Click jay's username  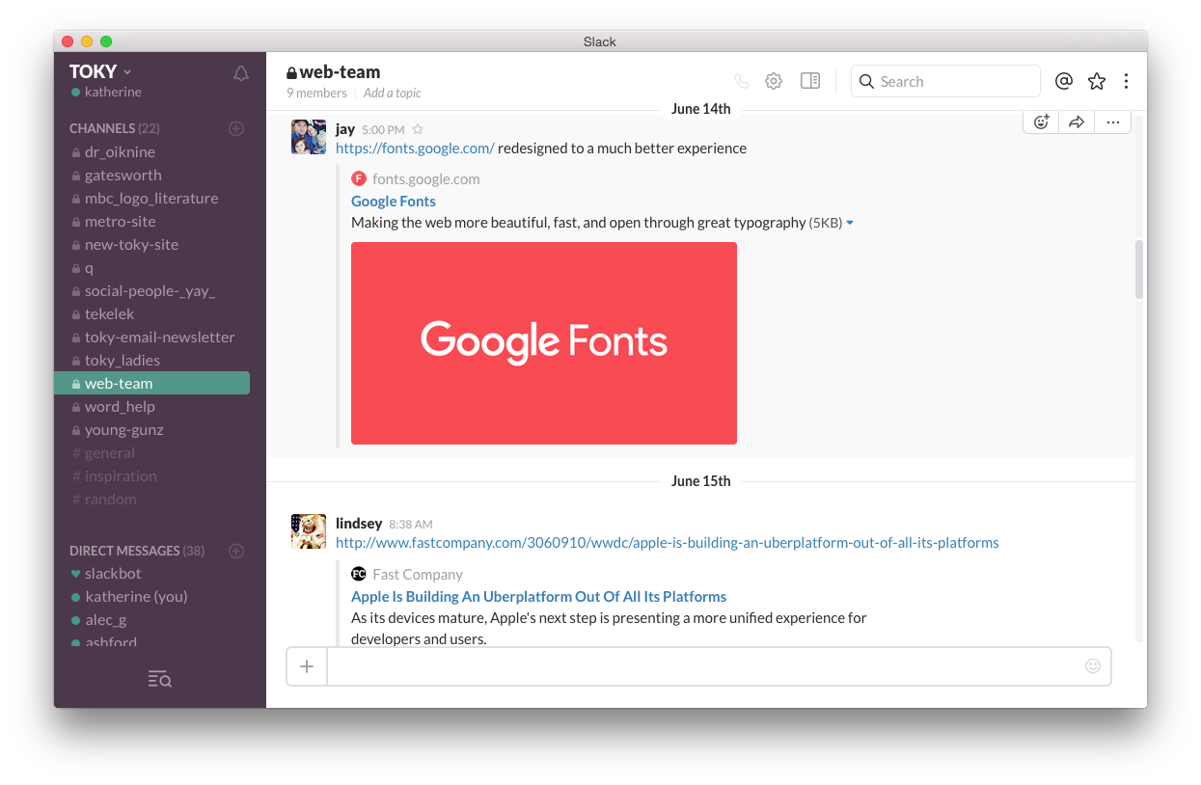pyautogui.click(x=345, y=128)
